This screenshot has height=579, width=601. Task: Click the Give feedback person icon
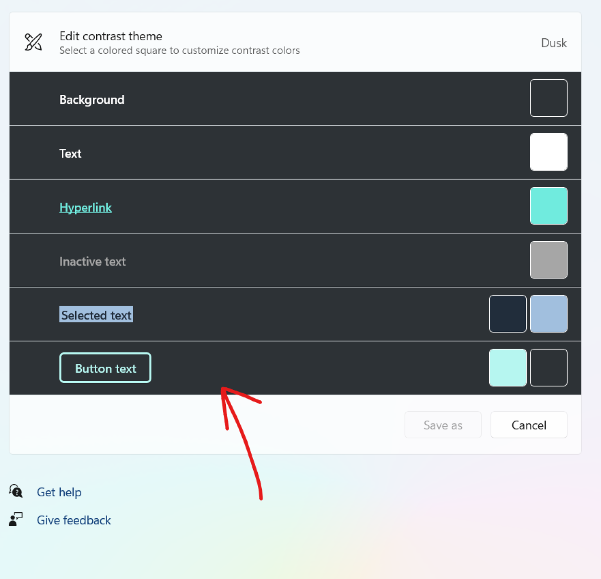click(x=15, y=519)
